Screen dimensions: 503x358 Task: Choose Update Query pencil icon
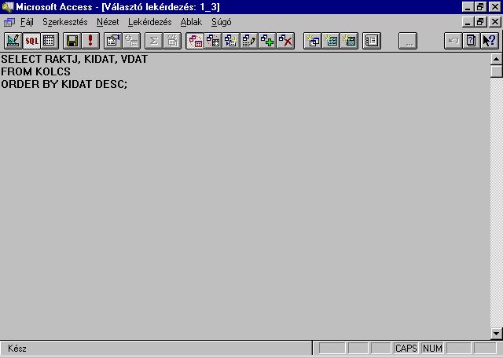pyautogui.click(x=249, y=41)
